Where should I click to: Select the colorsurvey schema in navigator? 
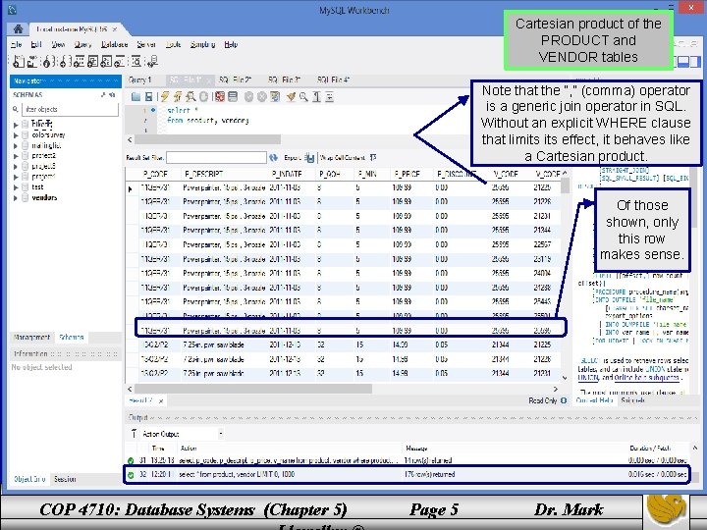[48, 134]
